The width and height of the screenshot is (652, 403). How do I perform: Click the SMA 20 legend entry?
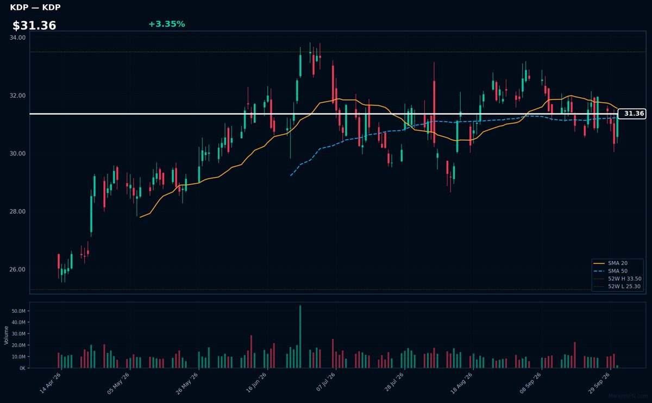tap(618, 263)
